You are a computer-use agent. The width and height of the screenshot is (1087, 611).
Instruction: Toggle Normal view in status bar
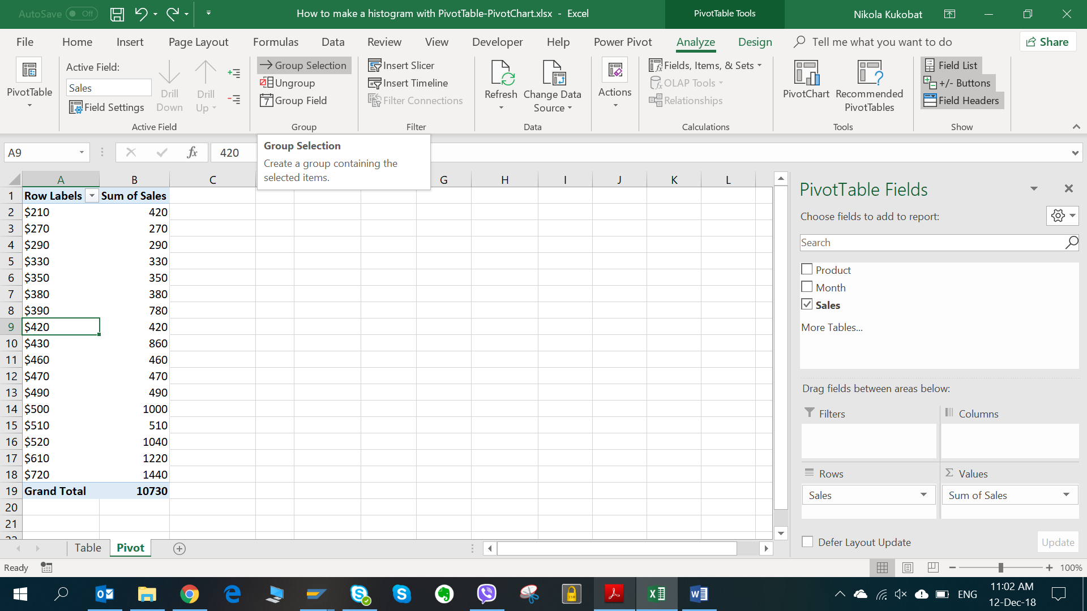[882, 567]
